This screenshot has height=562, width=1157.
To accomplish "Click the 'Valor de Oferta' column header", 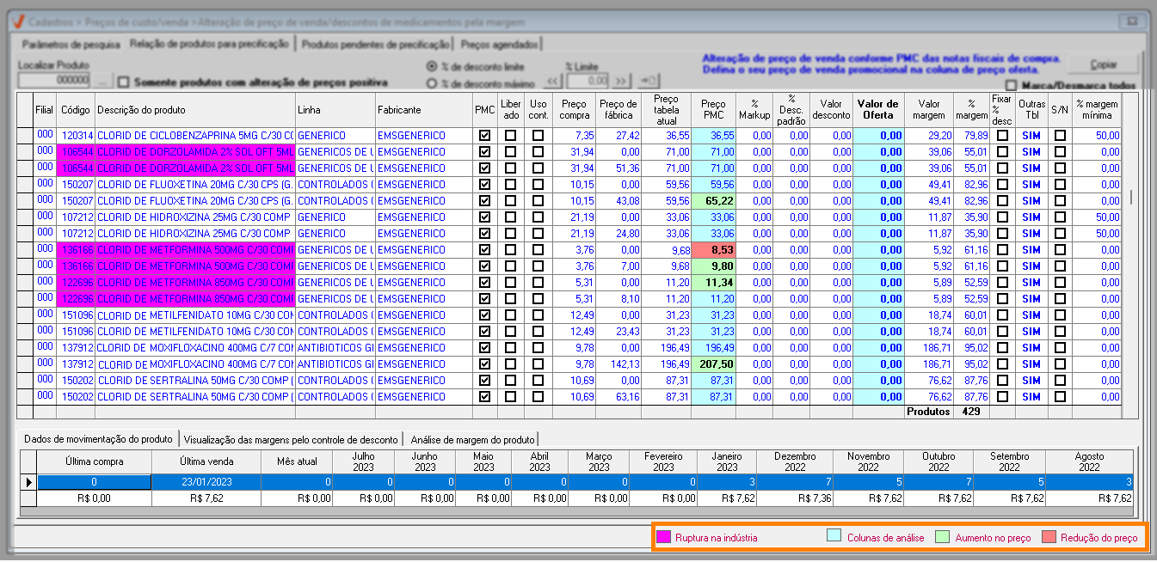I will click(x=878, y=110).
